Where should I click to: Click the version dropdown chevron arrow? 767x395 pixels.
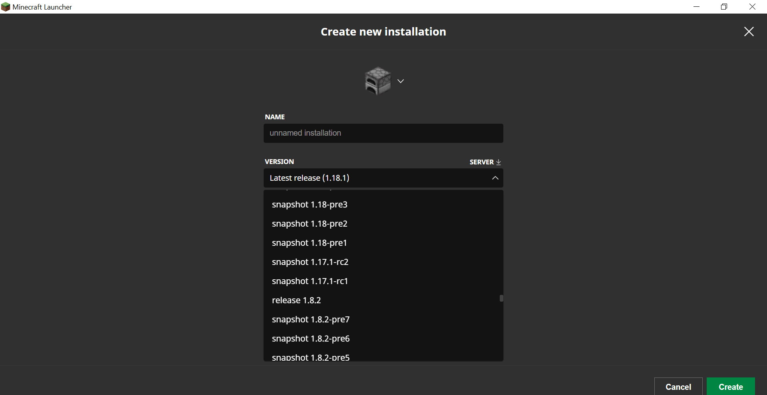click(x=495, y=178)
